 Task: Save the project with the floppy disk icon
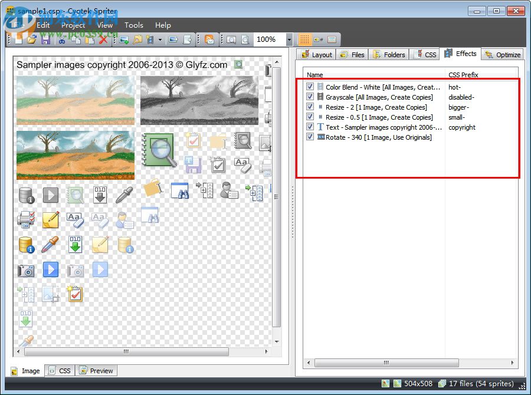(45, 39)
